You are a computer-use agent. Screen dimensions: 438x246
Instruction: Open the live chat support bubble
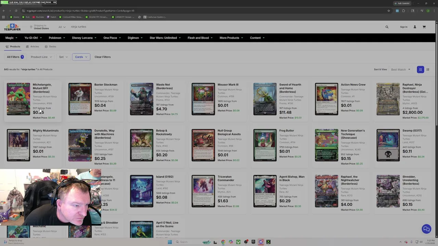tap(426, 229)
